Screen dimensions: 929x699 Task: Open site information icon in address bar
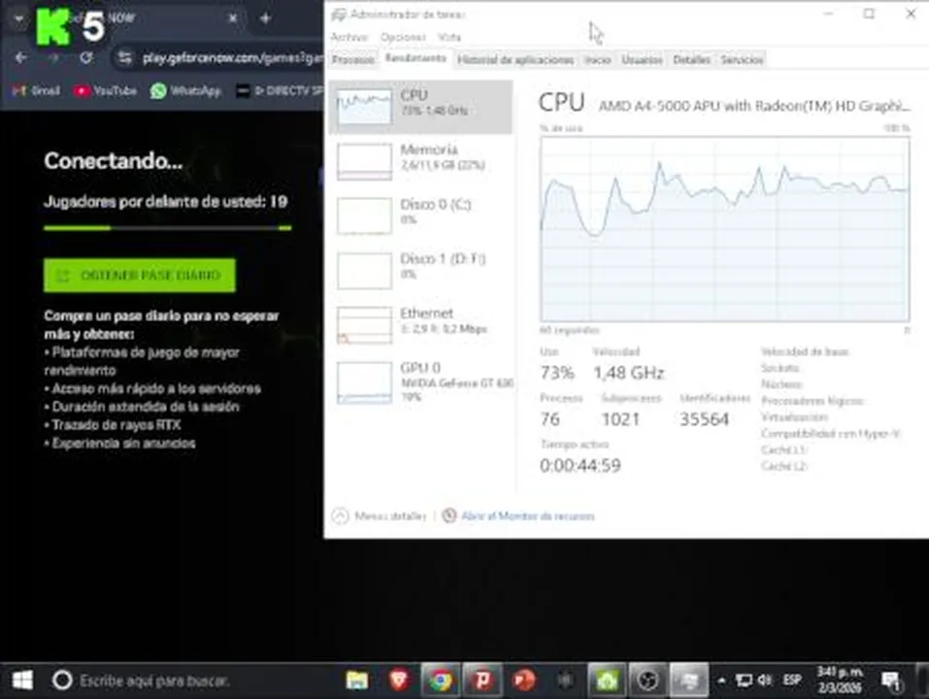tap(124, 57)
